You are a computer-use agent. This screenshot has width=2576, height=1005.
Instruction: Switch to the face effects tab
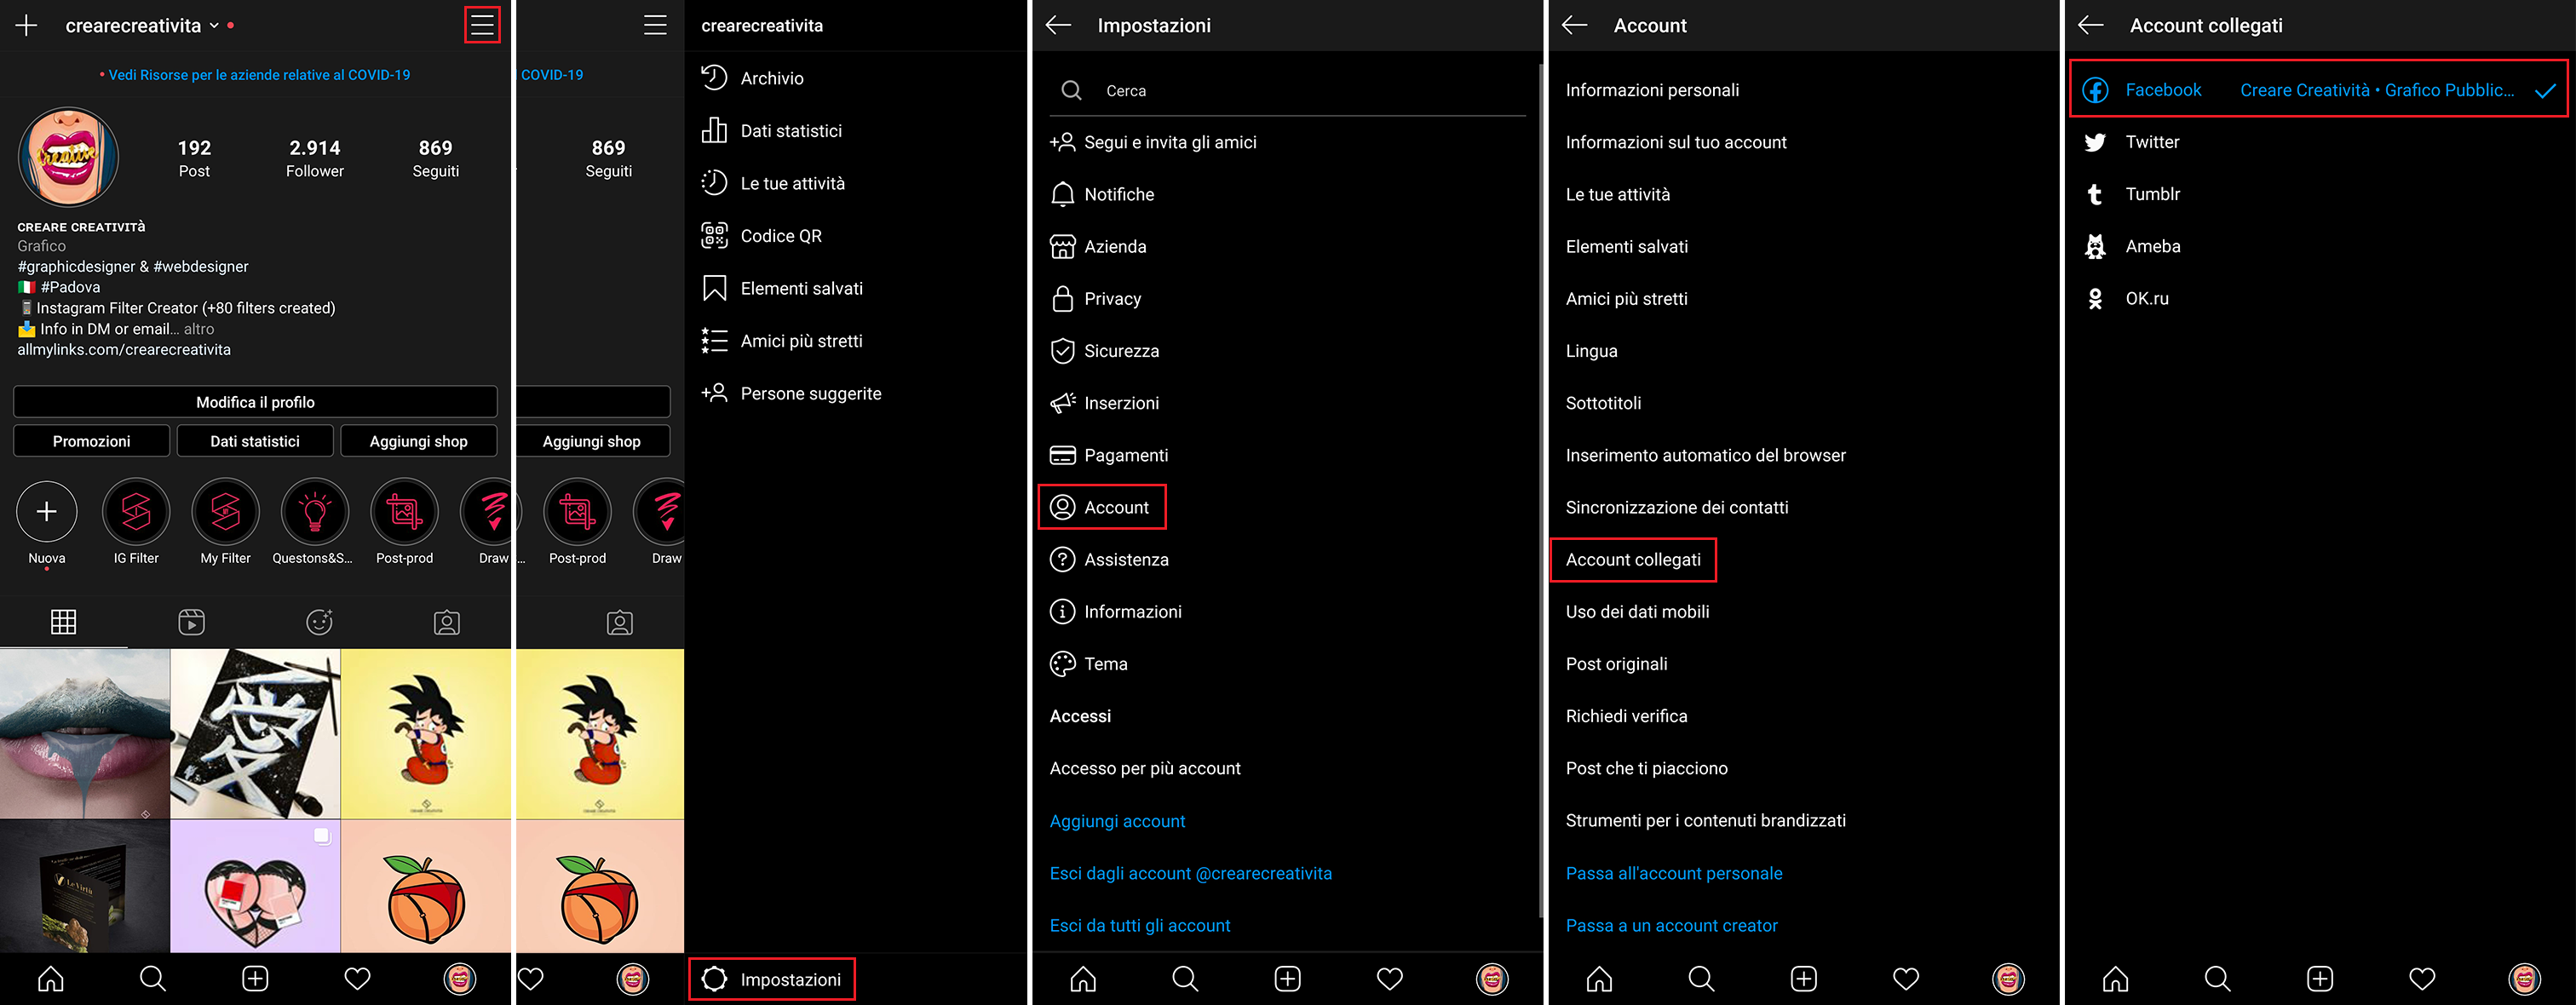(x=319, y=622)
